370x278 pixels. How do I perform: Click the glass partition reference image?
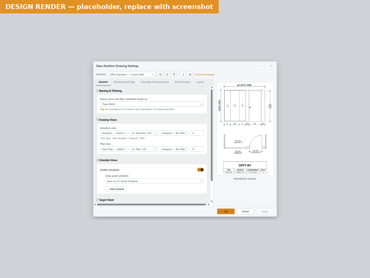[245, 129]
